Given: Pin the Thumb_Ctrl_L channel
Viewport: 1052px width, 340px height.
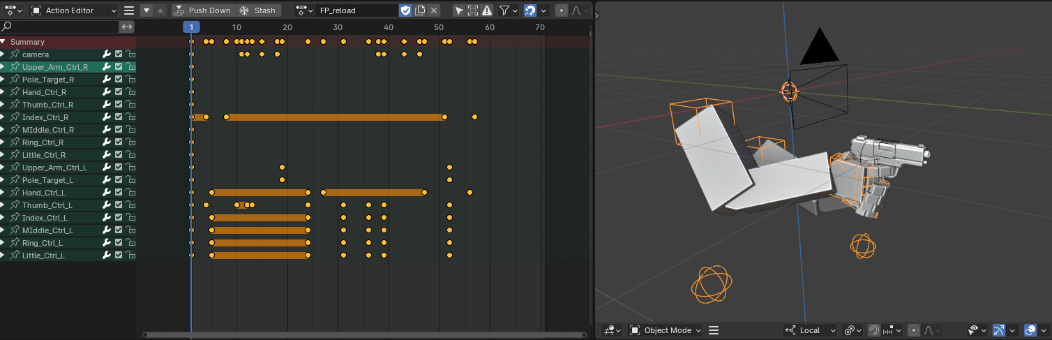Looking at the screenshot, I should 15,205.
